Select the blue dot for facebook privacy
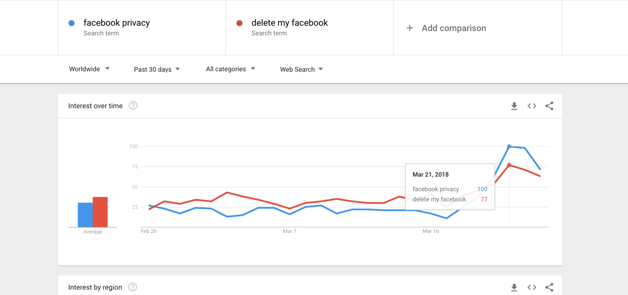The width and height of the screenshot is (628, 295). click(72, 23)
